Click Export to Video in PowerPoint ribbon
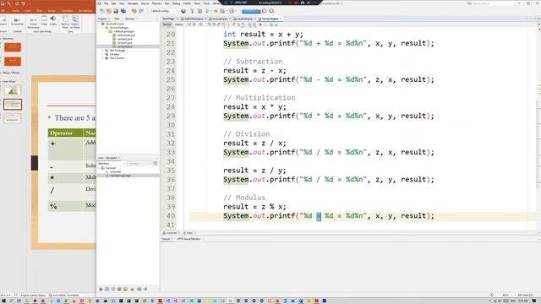 [75, 22]
